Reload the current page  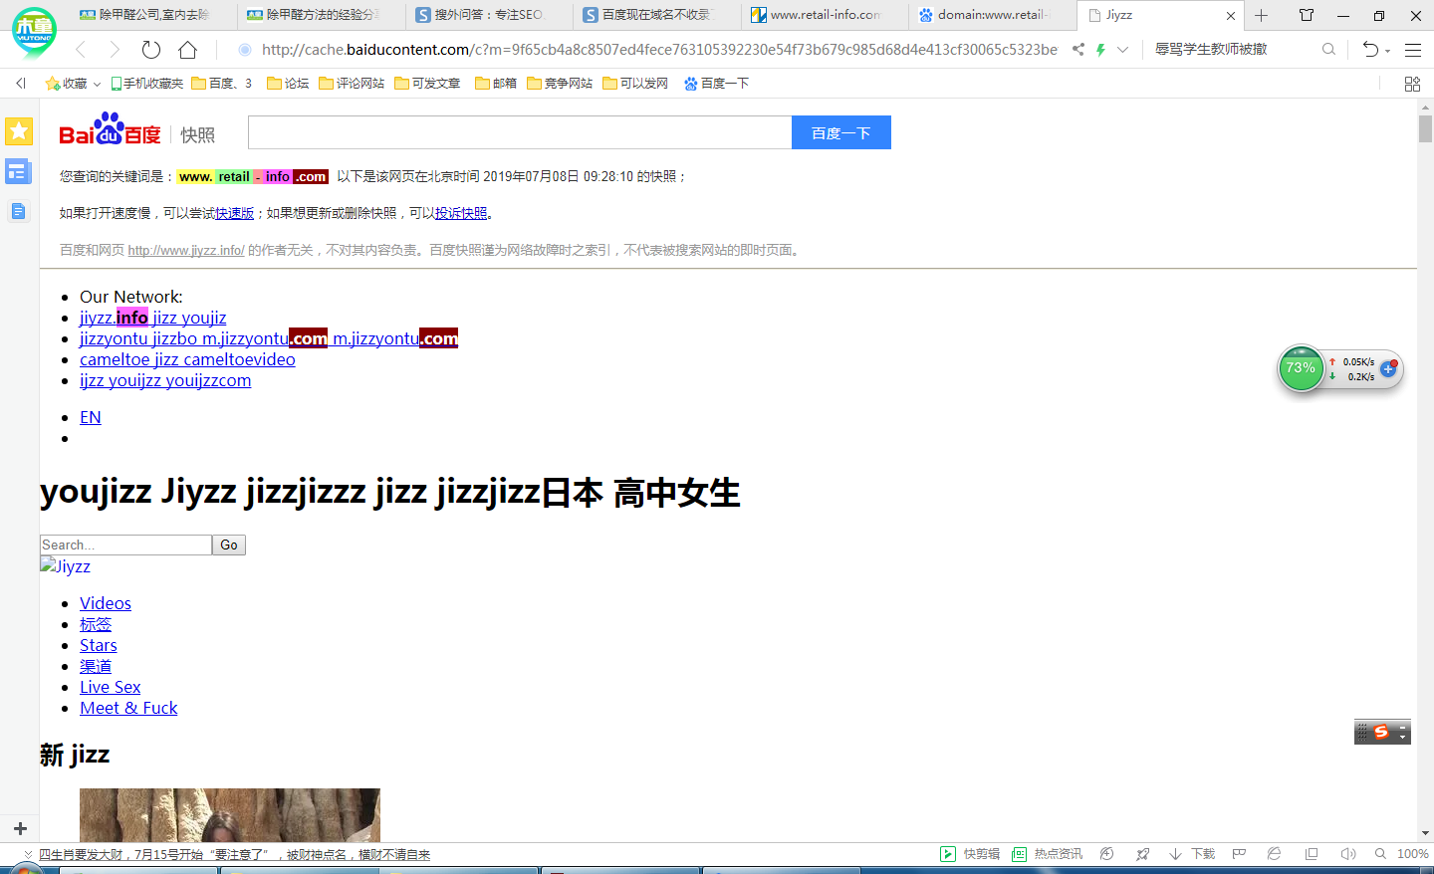pos(151,50)
